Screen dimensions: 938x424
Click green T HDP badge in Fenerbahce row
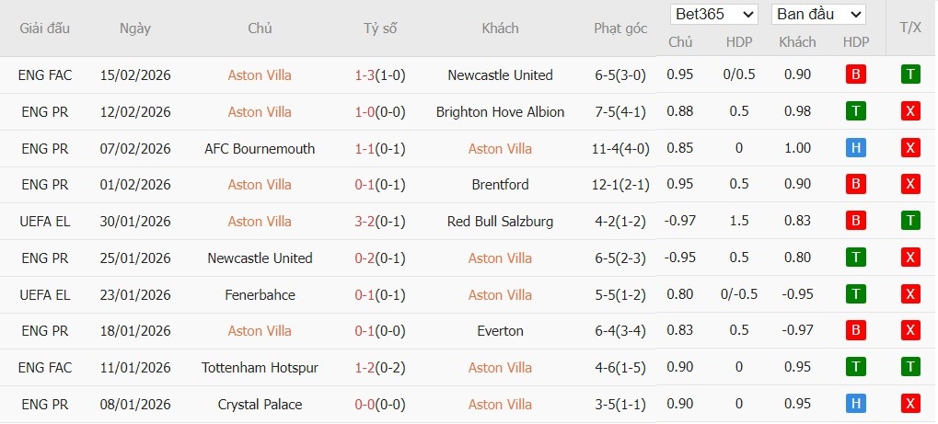[855, 295]
